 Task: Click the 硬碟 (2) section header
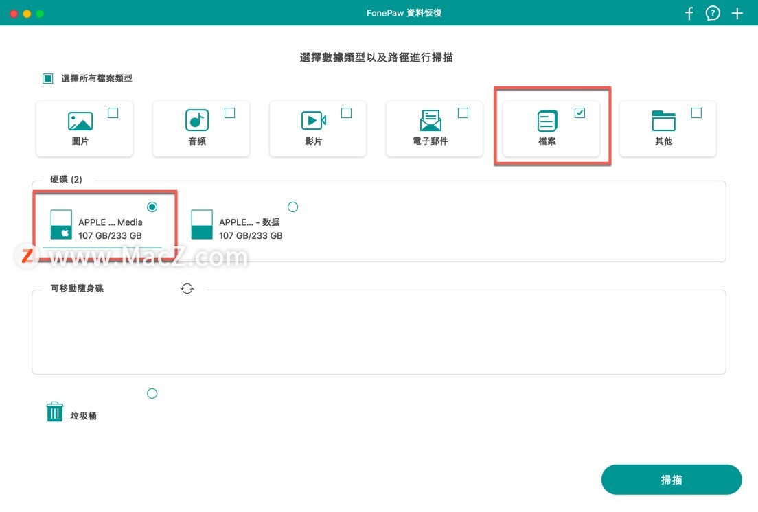pyautogui.click(x=66, y=179)
